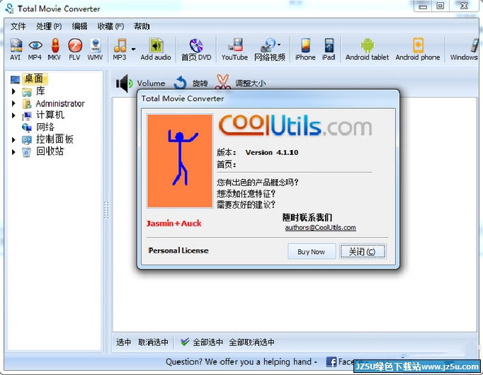
Task: Expand the 计算机 tree node
Action: point(13,115)
